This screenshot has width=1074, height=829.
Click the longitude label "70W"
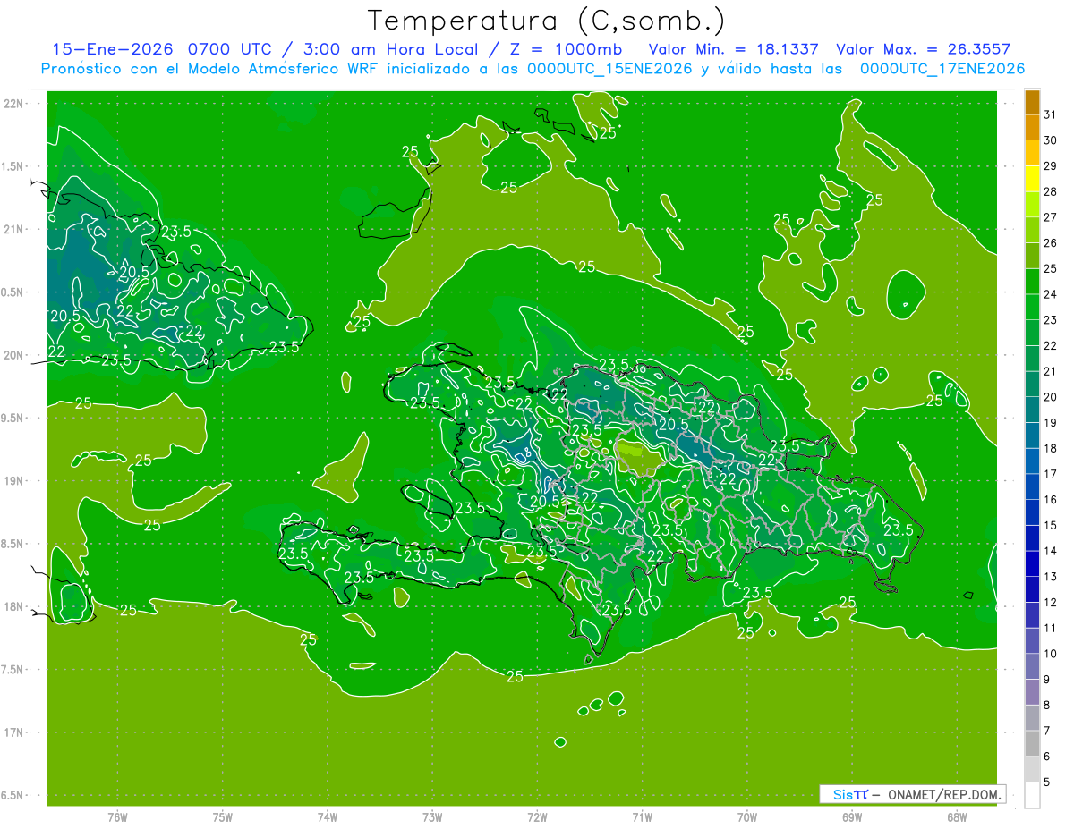(747, 816)
